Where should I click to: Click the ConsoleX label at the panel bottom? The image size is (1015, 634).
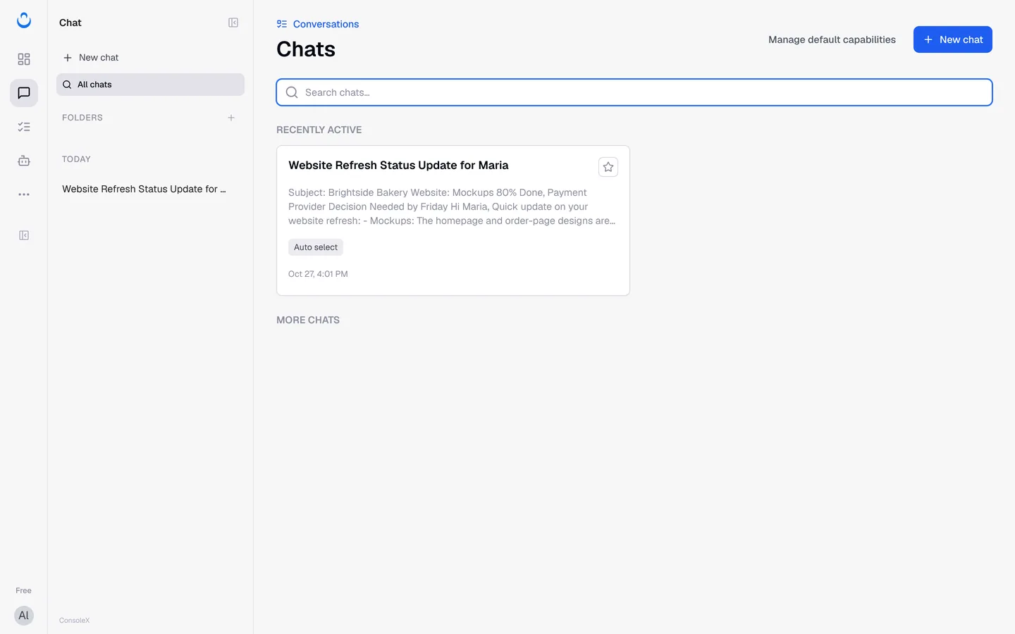point(75,621)
